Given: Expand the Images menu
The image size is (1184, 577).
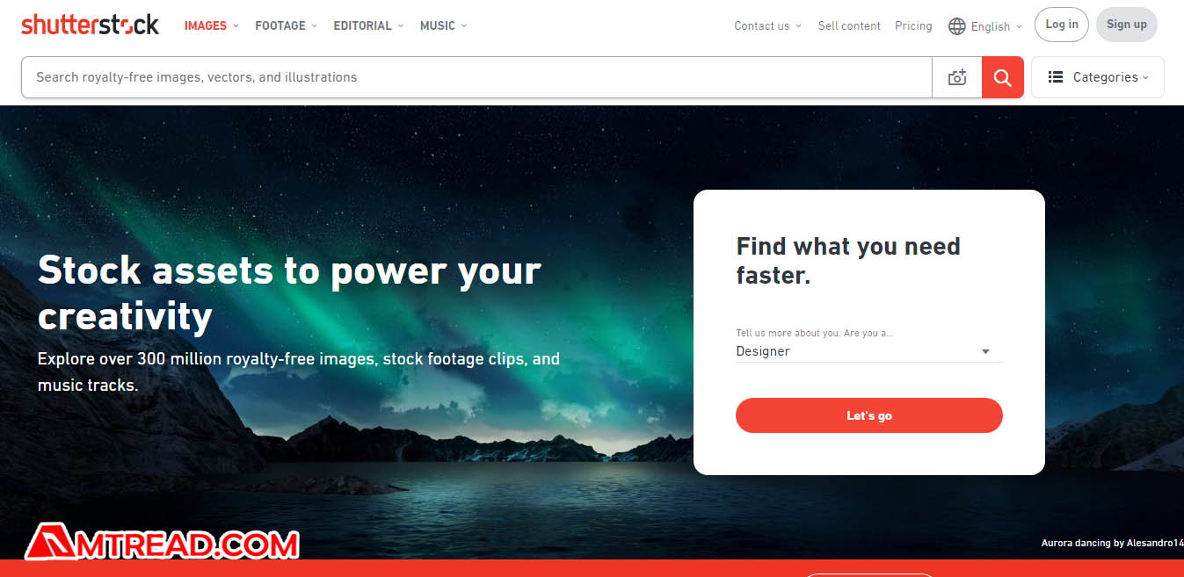Looking at the screenshot, I should coord(211,25).
